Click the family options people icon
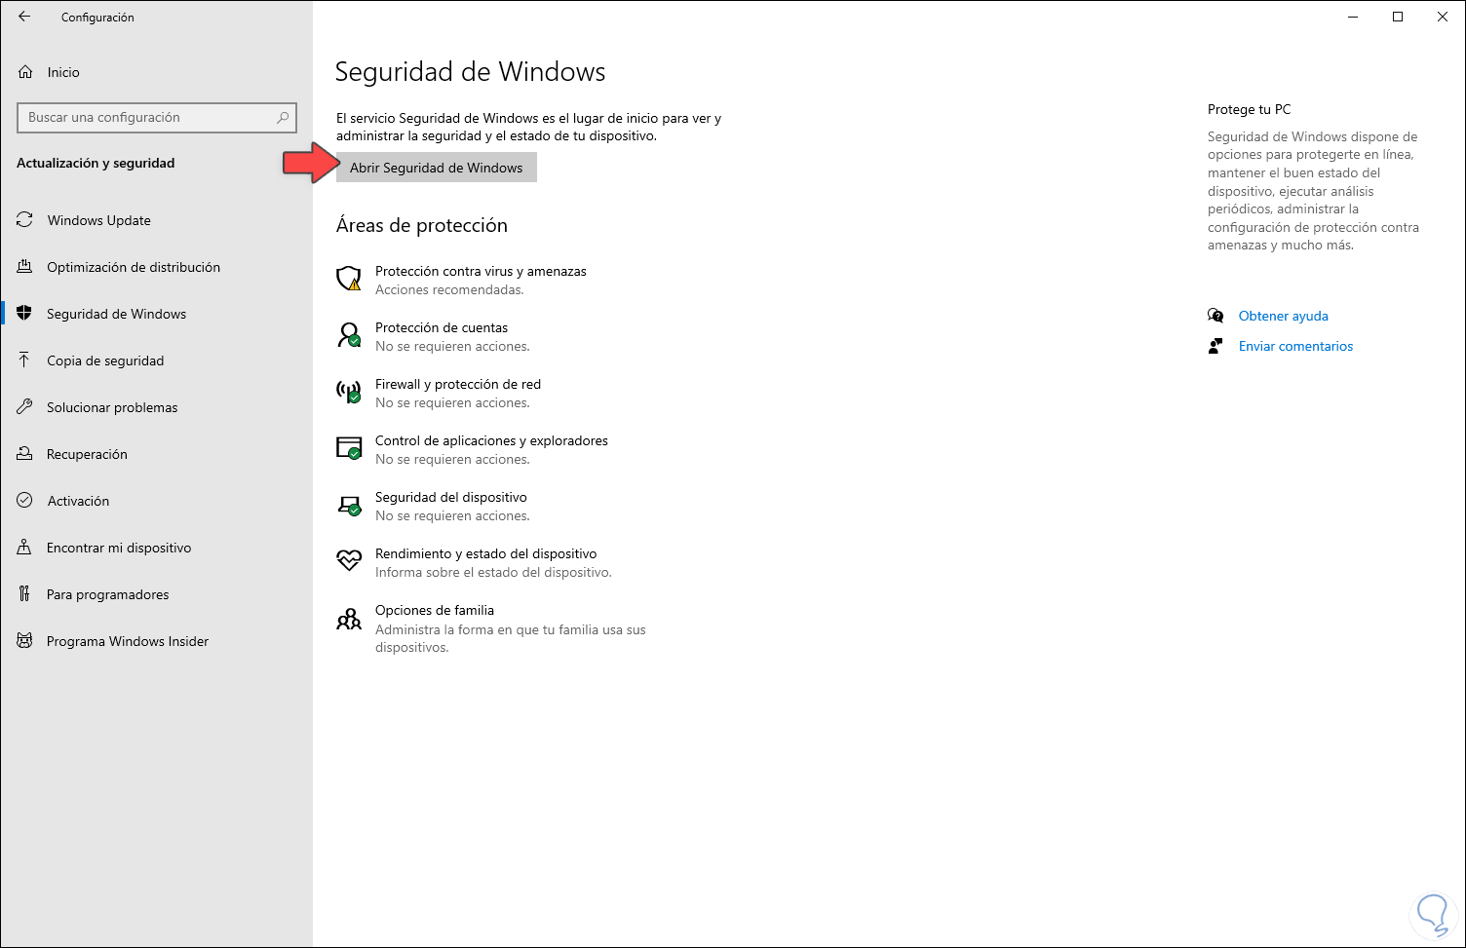 point(349,619)
